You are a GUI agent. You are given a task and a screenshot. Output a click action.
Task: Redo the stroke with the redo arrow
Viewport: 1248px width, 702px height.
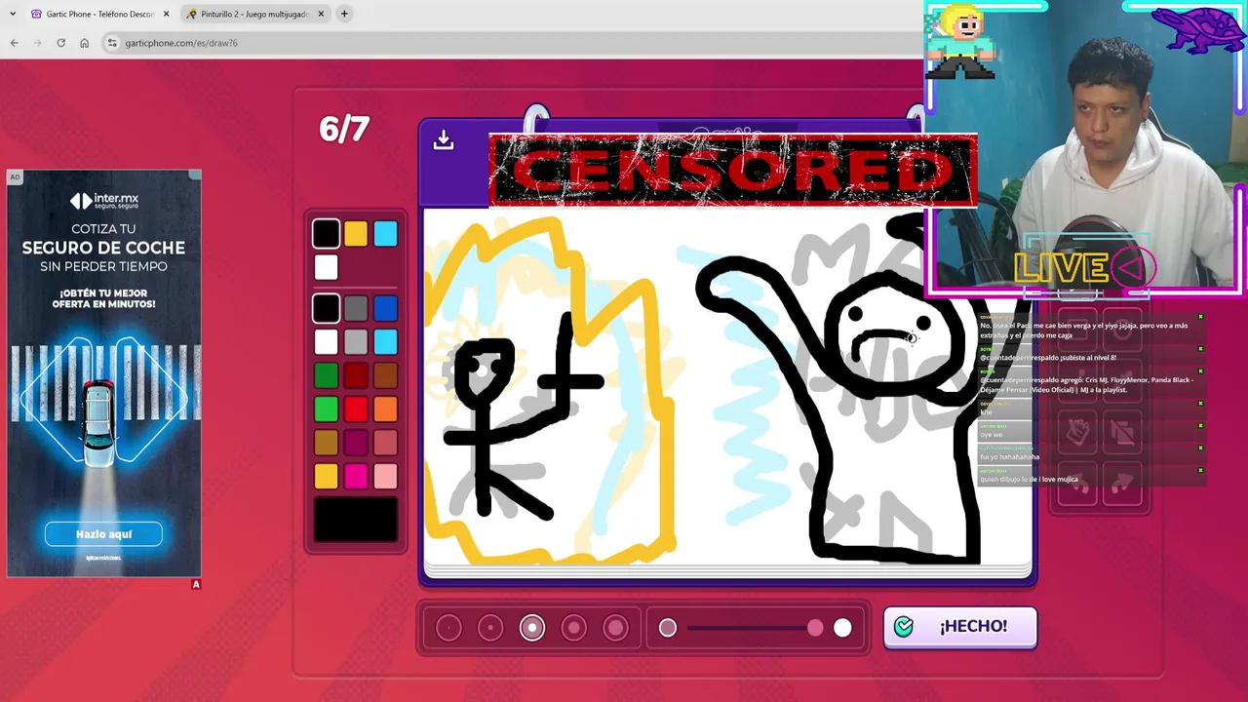pyautogui.click(x=1122, y=484)
